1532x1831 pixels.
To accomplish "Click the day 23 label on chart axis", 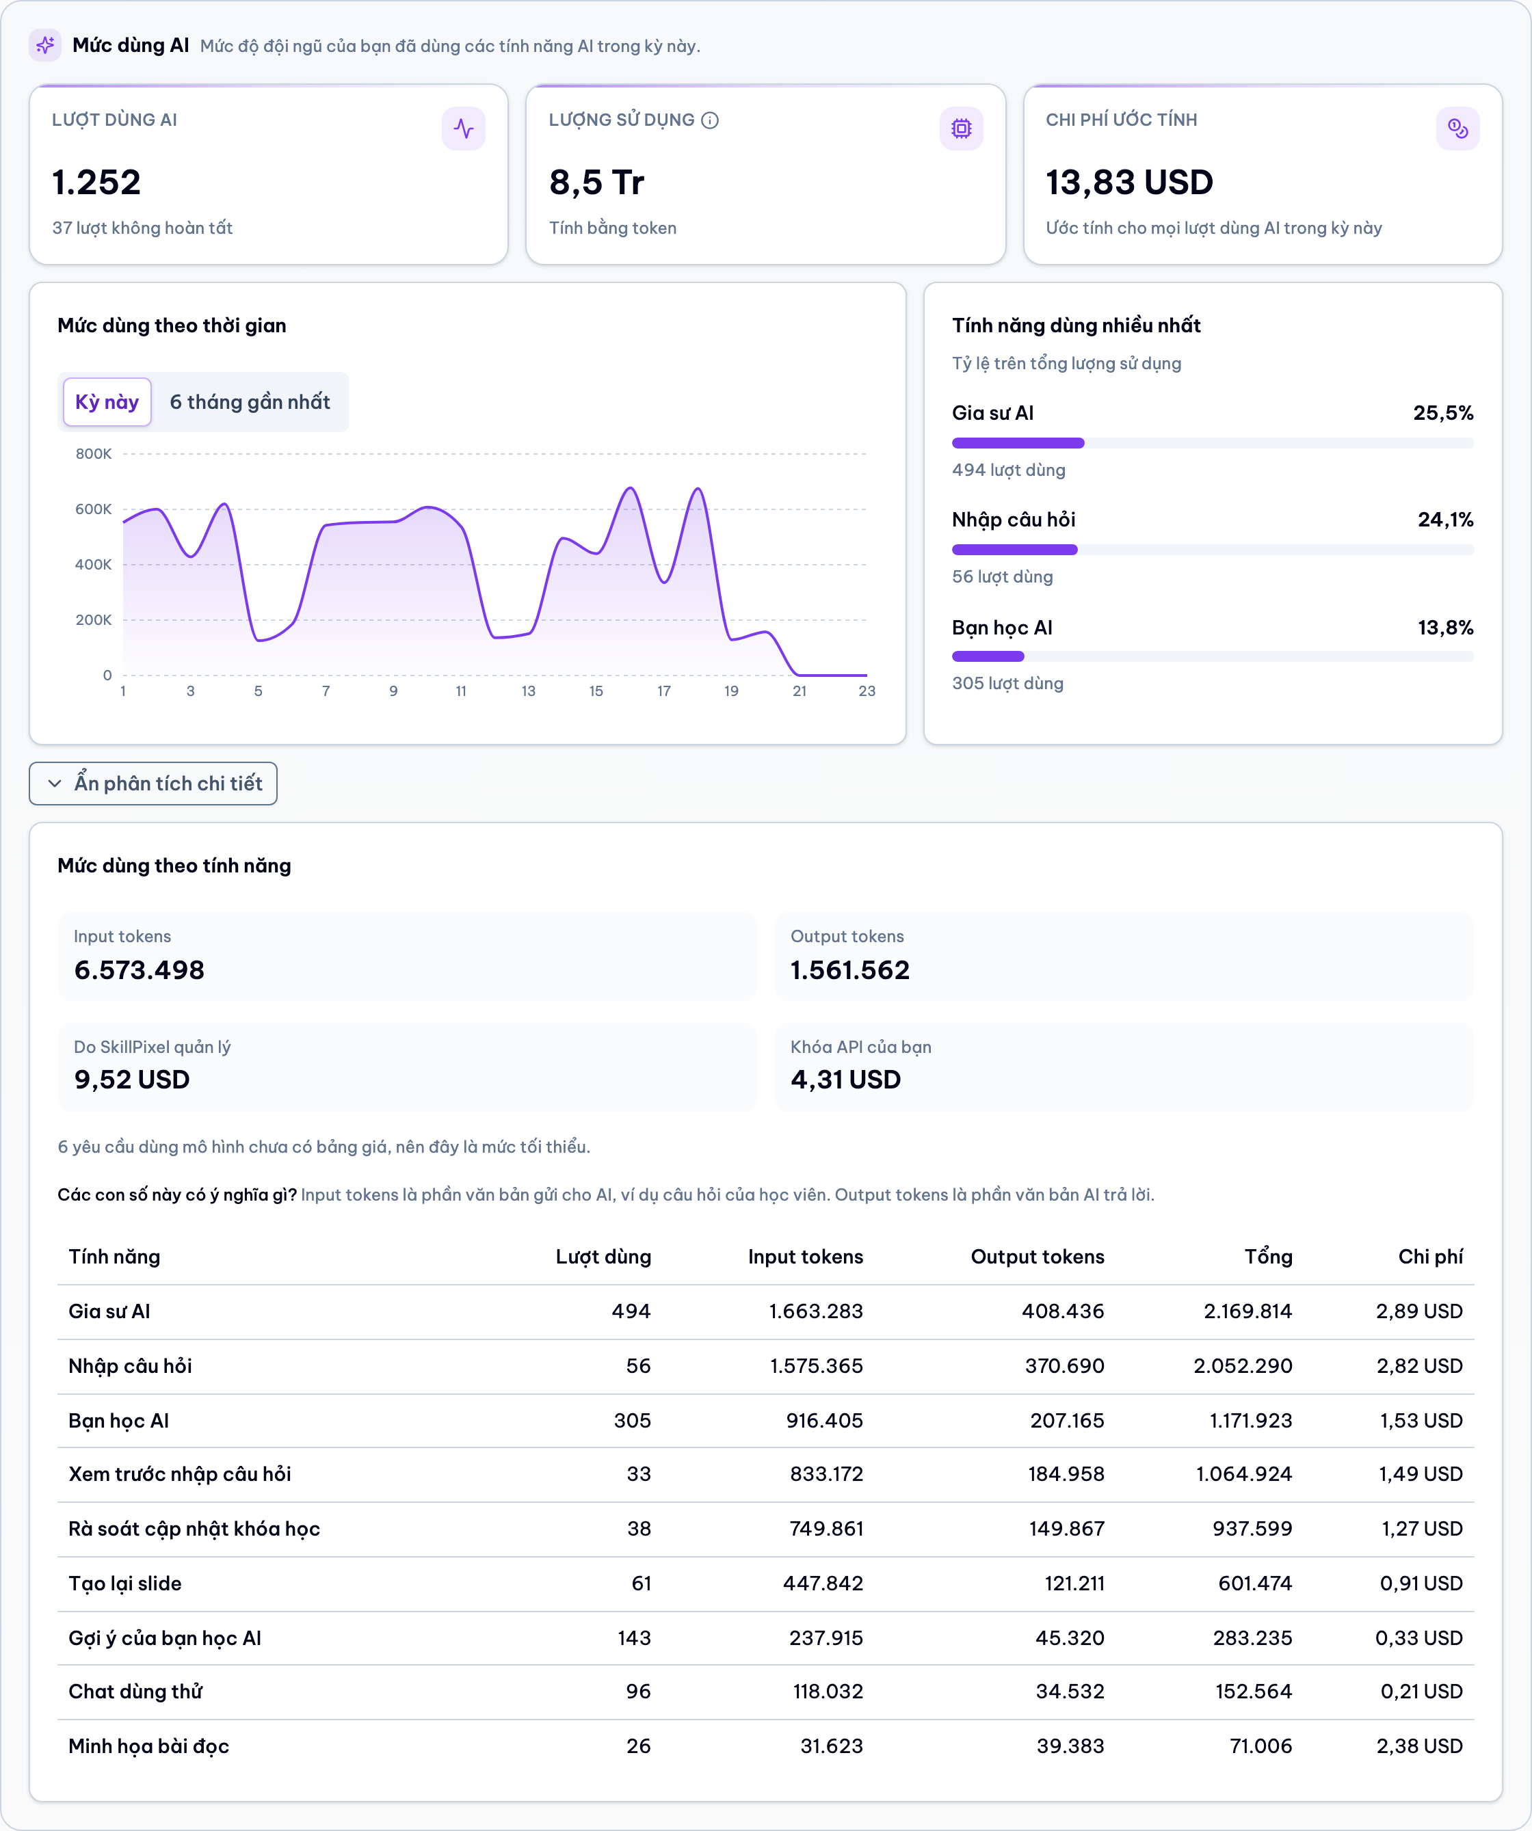I will point(866,691).
